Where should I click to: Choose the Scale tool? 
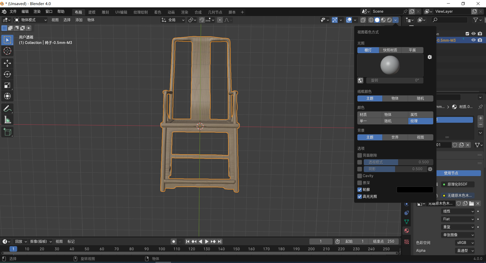pyautogui.click(x=7, y=85)
